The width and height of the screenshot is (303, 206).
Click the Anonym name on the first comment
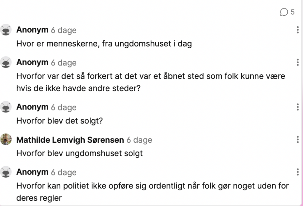point(32,30)
